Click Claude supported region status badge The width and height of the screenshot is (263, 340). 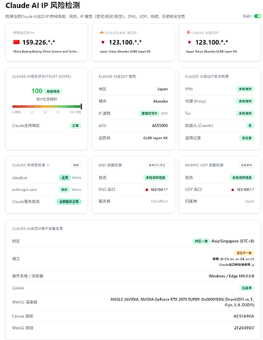[x=76, y=126]
